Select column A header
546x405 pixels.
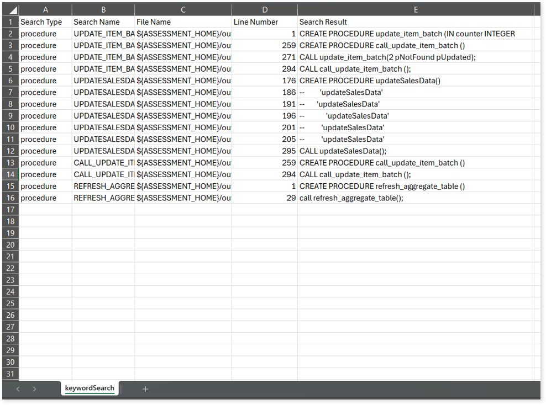(45, 10)
